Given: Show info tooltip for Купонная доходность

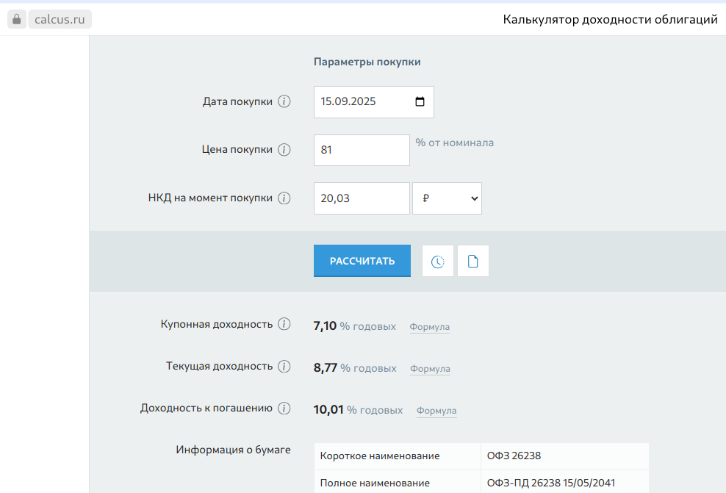Looking at the screenshot, I should click(284, 323).
